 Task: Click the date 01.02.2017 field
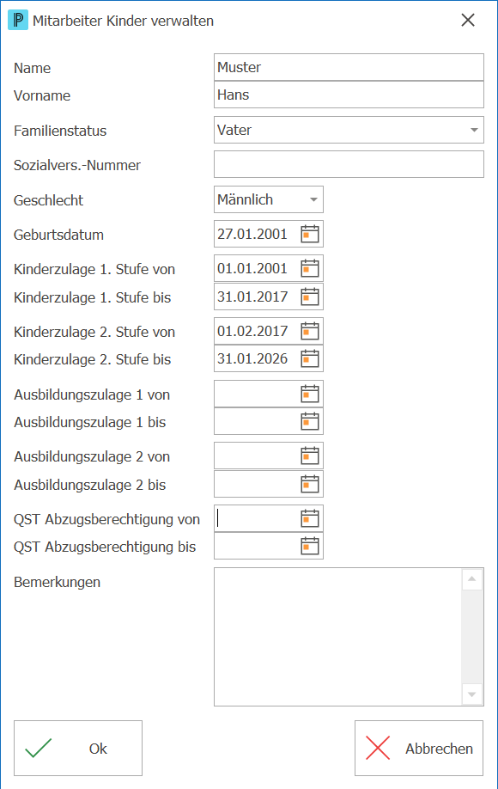(x=269, y=331)
